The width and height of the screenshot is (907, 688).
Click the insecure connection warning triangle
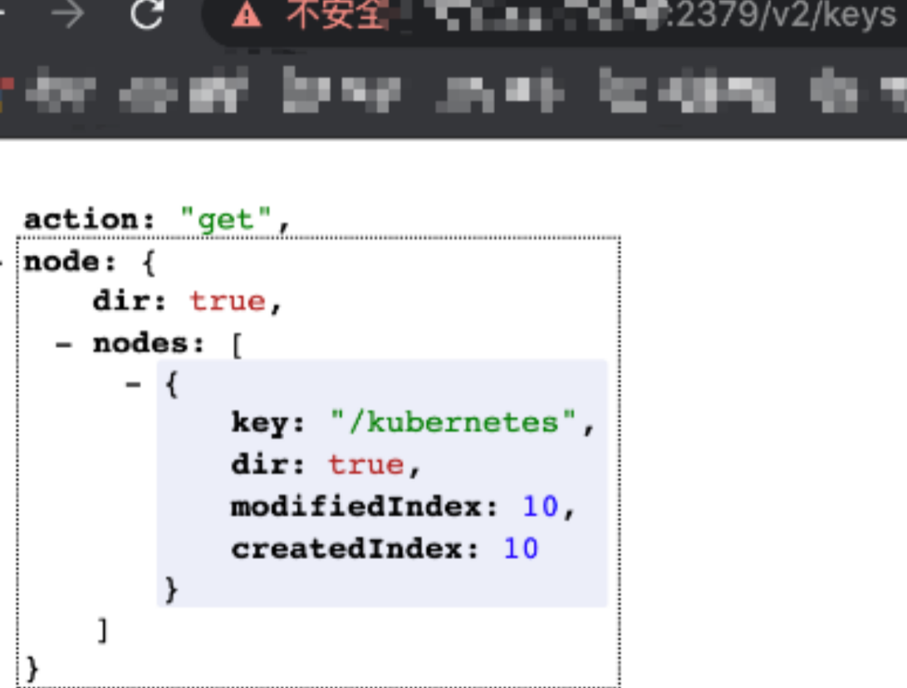[x=247, y=15]
